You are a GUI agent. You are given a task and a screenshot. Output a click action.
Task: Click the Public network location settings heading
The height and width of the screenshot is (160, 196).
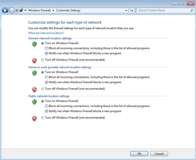[49, 96]
